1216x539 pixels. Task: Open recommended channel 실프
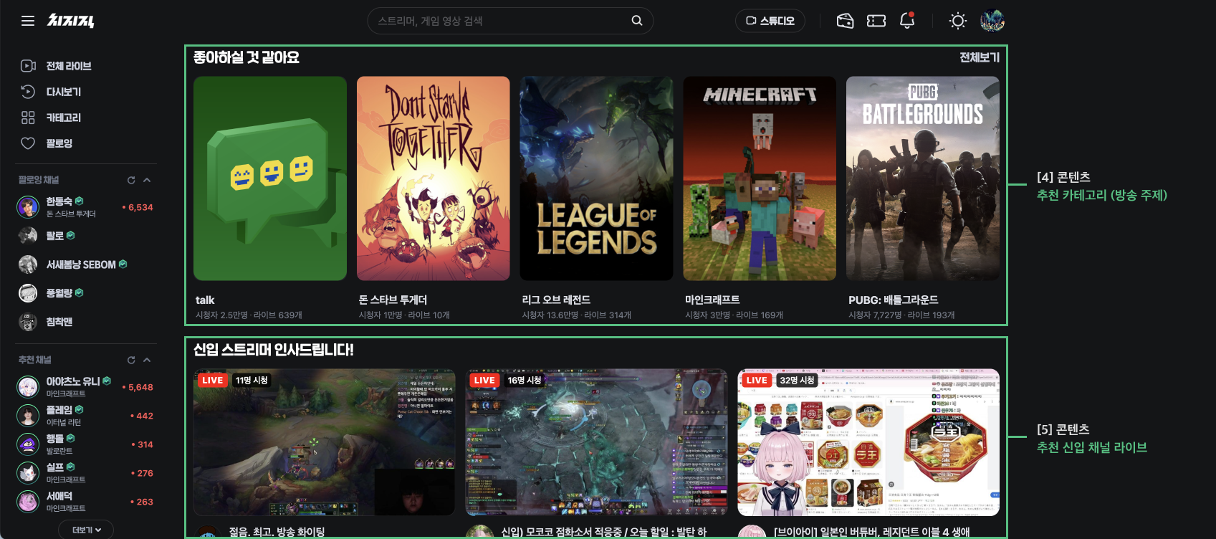point(85,473)
